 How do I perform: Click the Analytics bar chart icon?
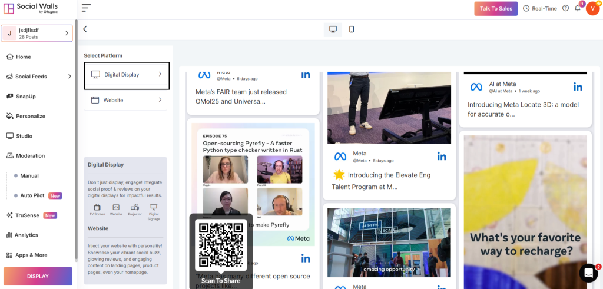[x=9, y=235]
